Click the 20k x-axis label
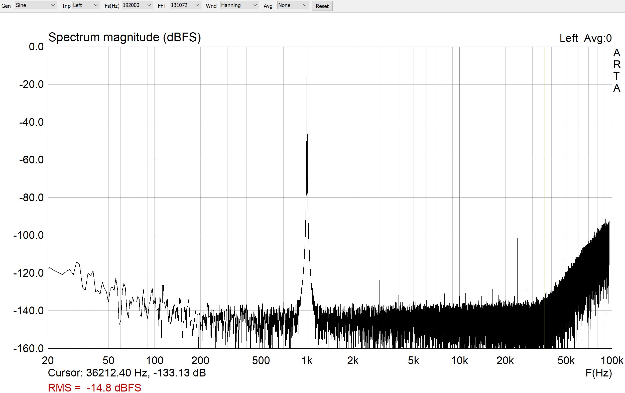The image size is (625, 393). [505, 360]
